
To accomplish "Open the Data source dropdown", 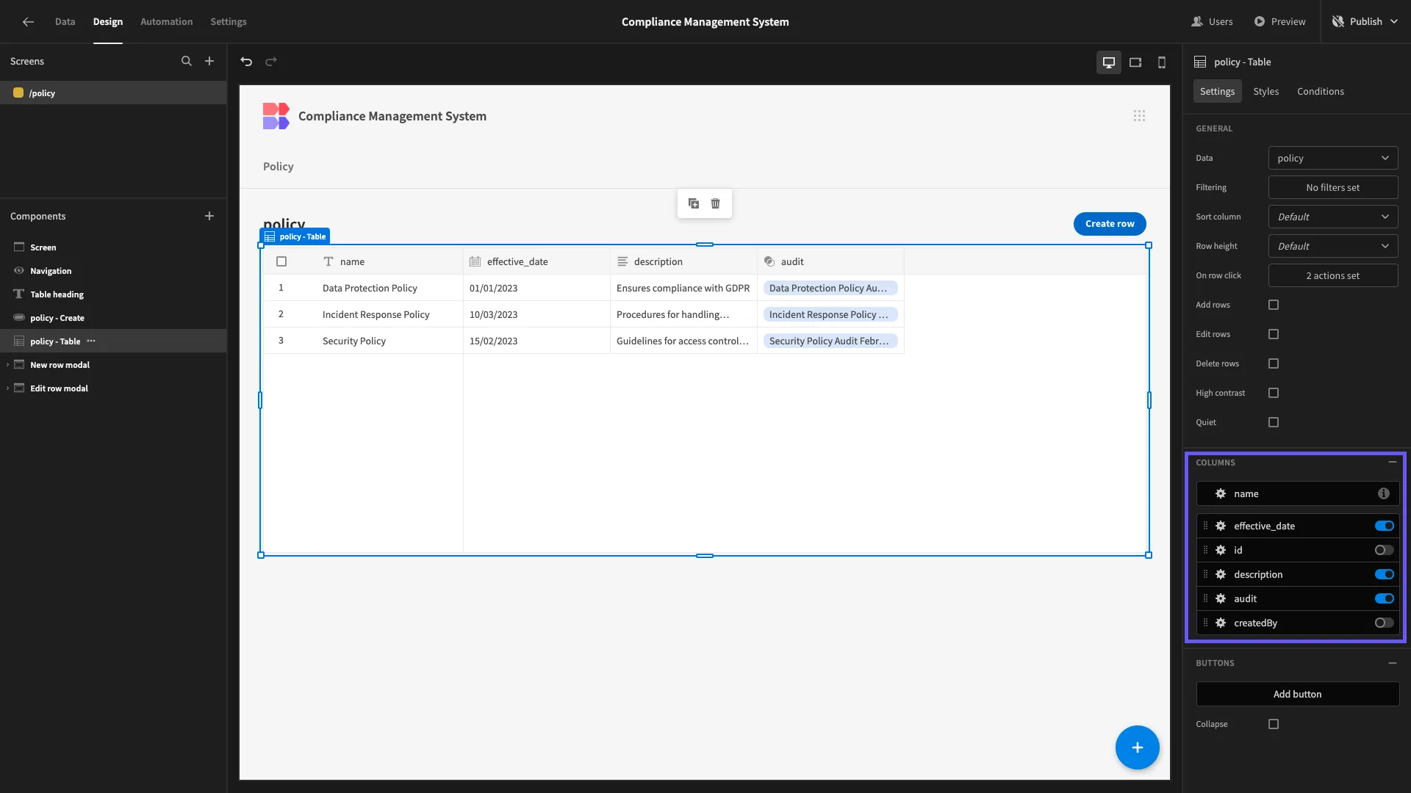I will (1333, 158).
